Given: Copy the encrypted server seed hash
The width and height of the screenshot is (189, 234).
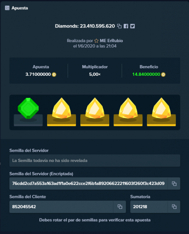Looking at the screenshot, I should [x=174, y=183].
